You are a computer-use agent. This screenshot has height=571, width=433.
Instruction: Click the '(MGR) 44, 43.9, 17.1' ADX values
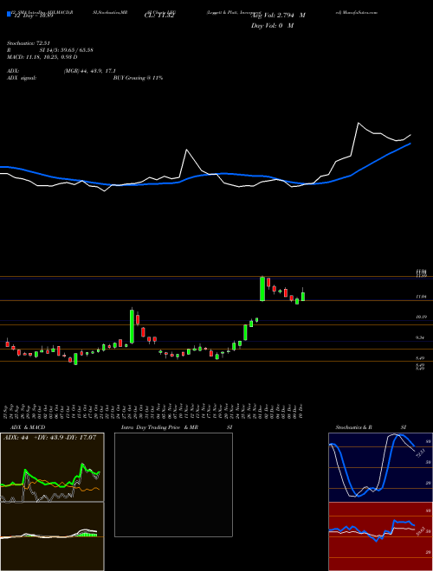pyautogui.click(x=90, y=71)
